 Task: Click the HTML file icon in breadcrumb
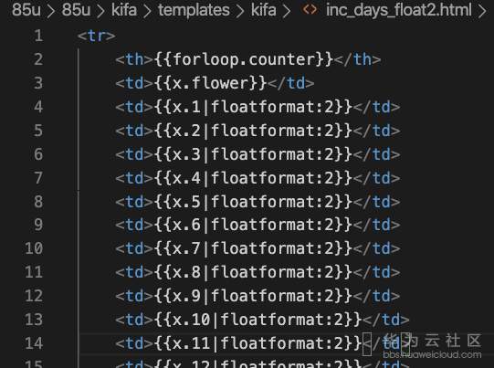(310, 9)
